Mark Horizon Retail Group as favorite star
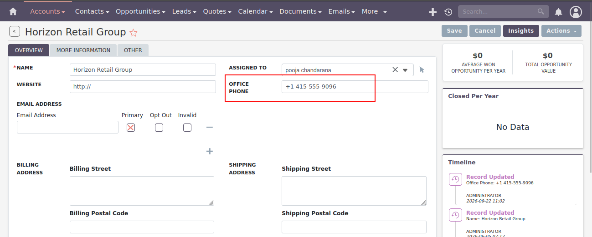 click(134, 32)
